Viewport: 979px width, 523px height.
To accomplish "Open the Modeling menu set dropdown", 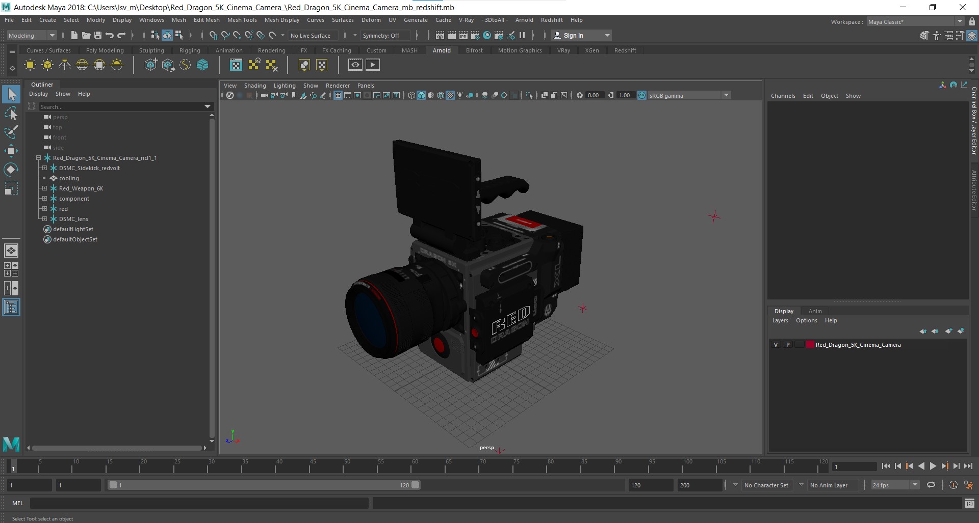I will (32, 35).
